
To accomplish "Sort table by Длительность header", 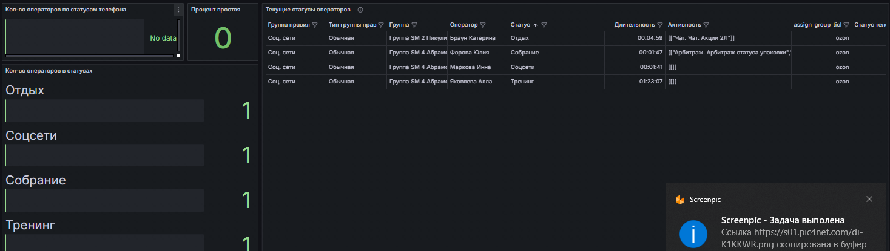I will [x=634, y=25].
